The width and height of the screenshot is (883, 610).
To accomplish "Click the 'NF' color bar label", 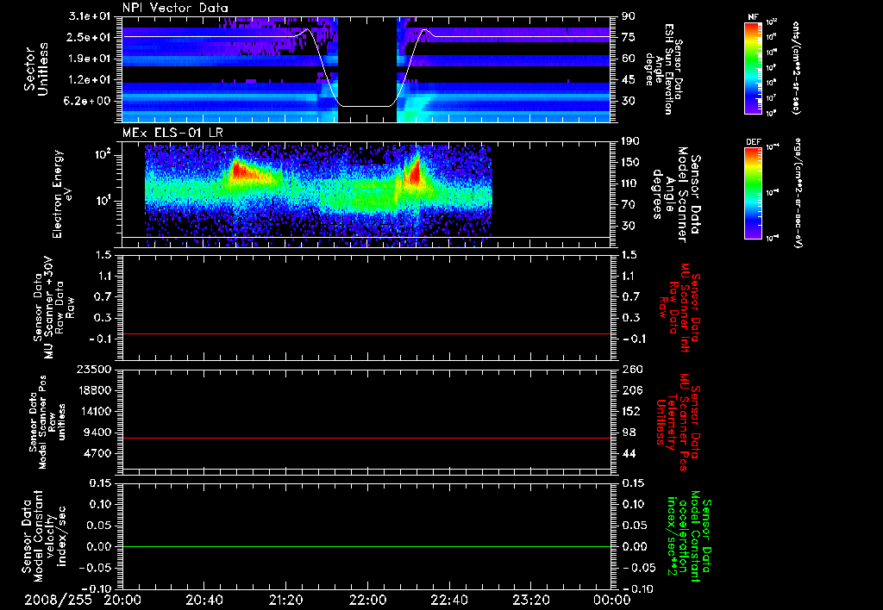I will (x=753, y=17).
